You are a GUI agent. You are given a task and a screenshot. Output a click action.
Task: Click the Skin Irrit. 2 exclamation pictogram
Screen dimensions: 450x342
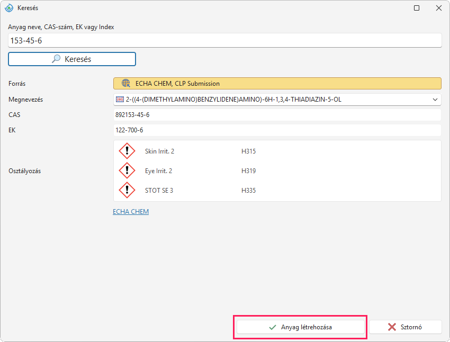point(127,151)
